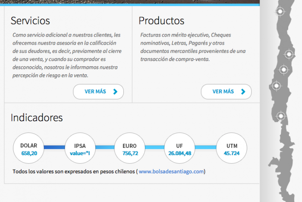Viewport: 302px width, 202px height.
Task: Click the Productos heading
Action: pyautogui.click(x=161, y=21)
